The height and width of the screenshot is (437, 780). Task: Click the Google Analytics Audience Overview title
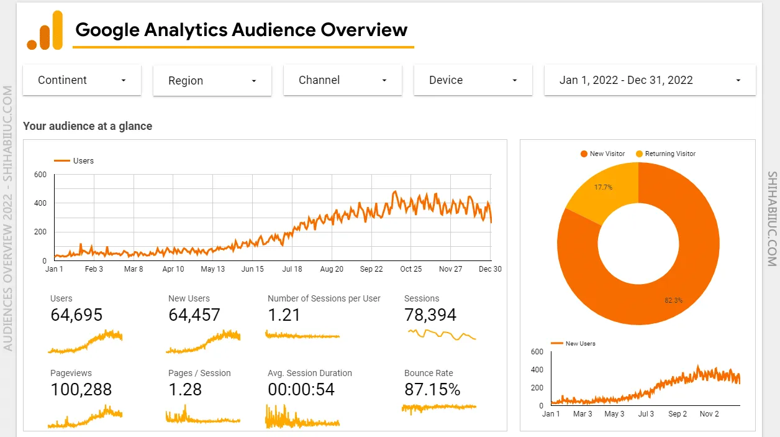(242, 30)
